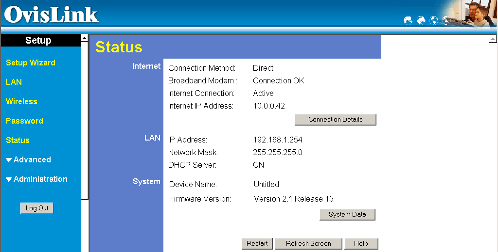The image size is (498, 252).
Task: View Connection Details
Action: coord(336,120)
